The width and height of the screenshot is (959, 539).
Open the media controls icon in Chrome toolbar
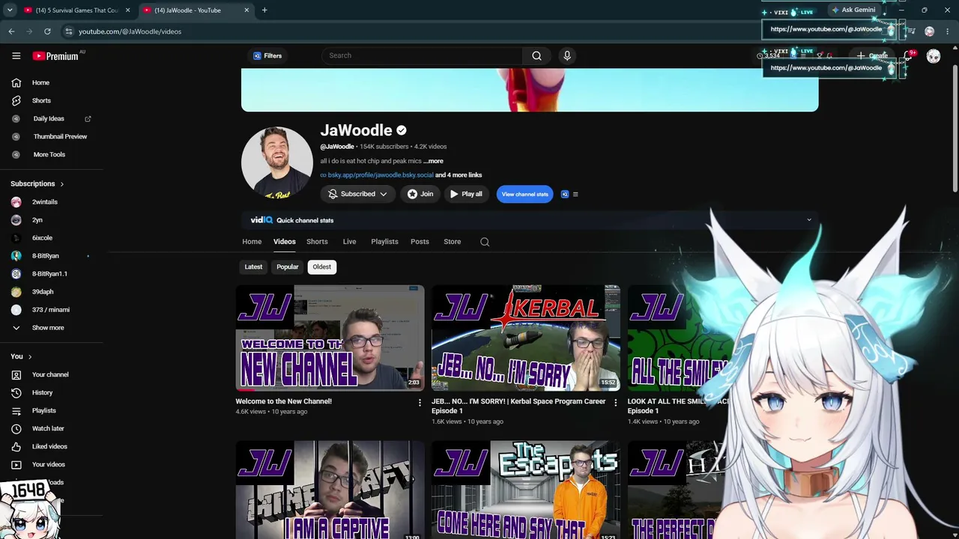point(911,31)
